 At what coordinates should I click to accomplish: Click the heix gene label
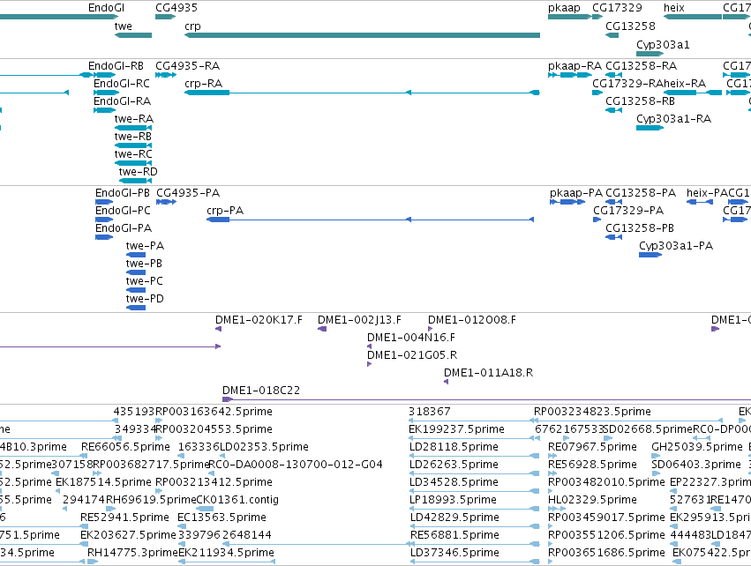click(x=674, y=8)
